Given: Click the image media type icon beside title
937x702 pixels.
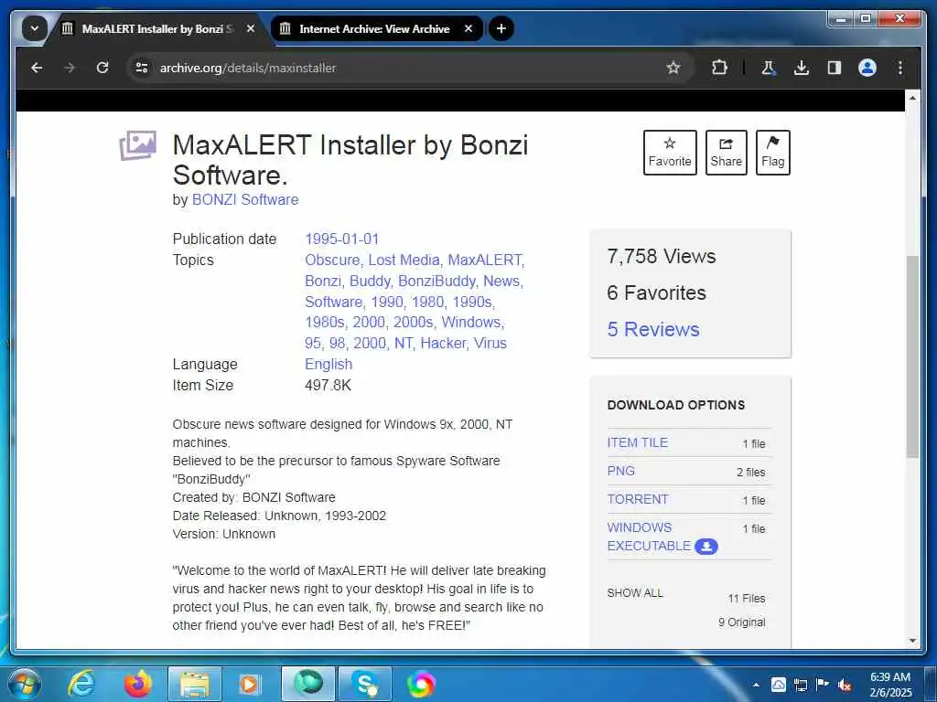Looking at the screenshot, I should (138, 145).
